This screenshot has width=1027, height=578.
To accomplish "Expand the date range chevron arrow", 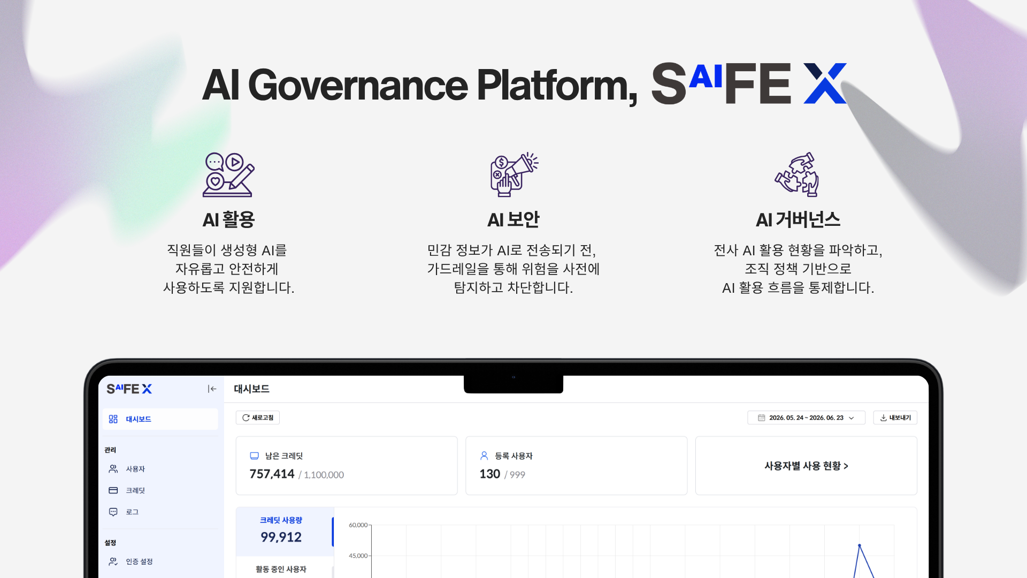I will (852, 418).
